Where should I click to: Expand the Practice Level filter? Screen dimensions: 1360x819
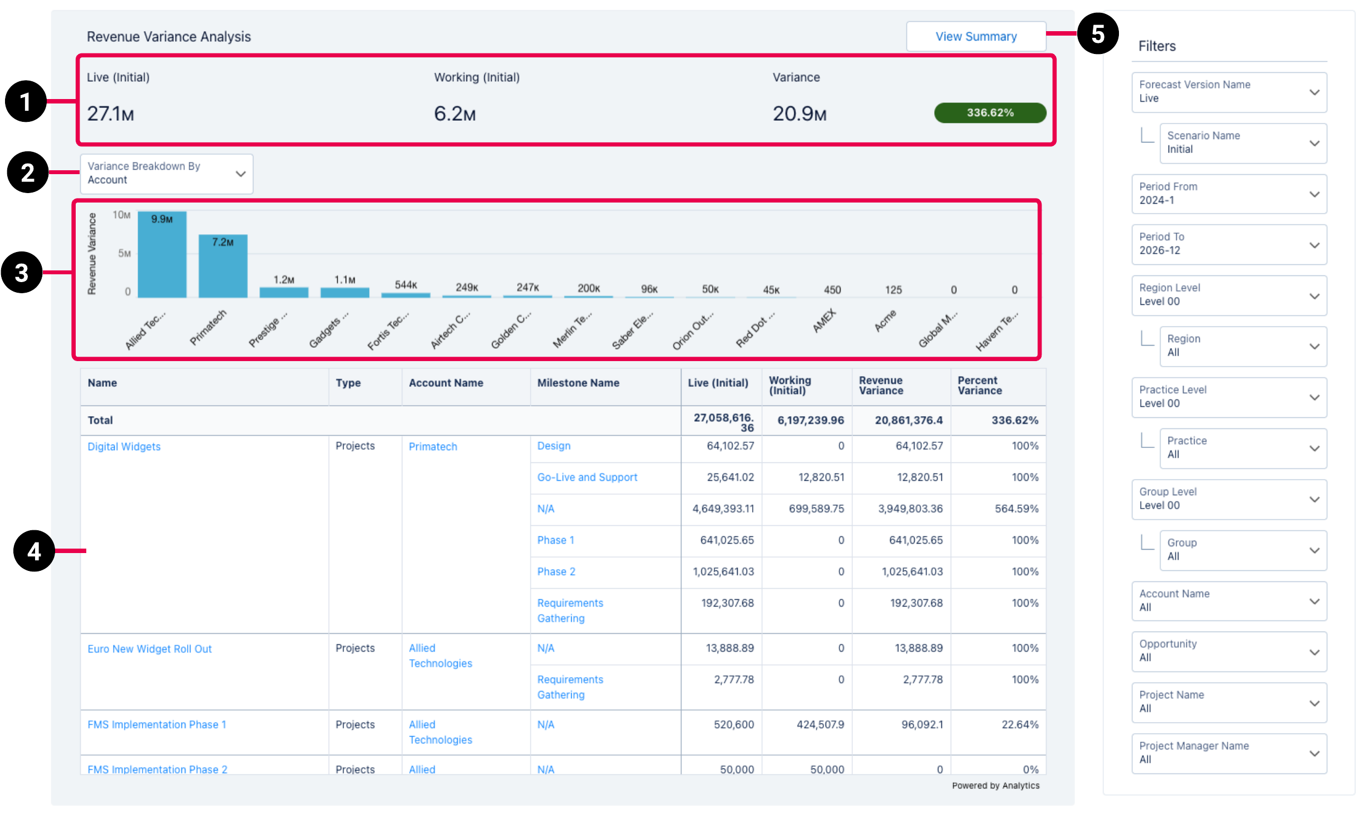[1228, 397]
